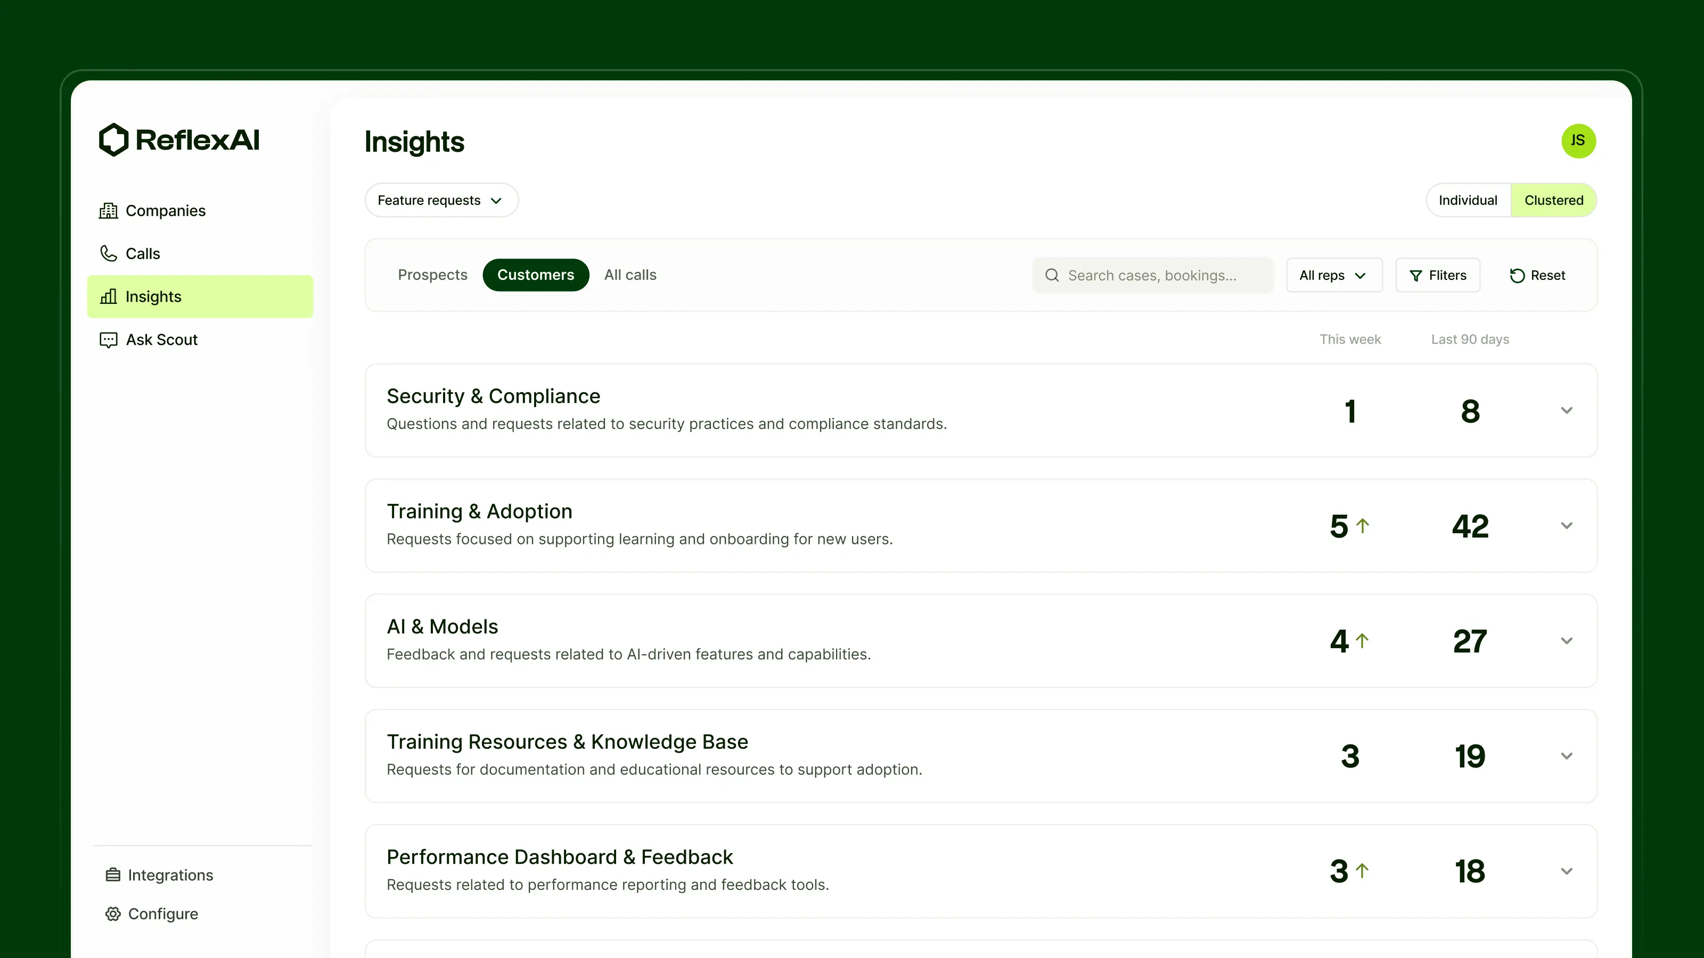The height and width of the screenshot is (958, 1704).
Task: Click the up arrow beside AI & Models' 4
Action: click(x=1363, y=641)
